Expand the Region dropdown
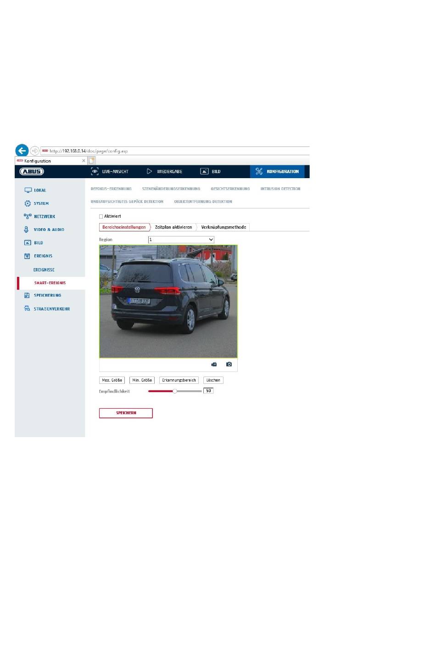Screen dimensions: 436x652 click(x=181, y=240)
